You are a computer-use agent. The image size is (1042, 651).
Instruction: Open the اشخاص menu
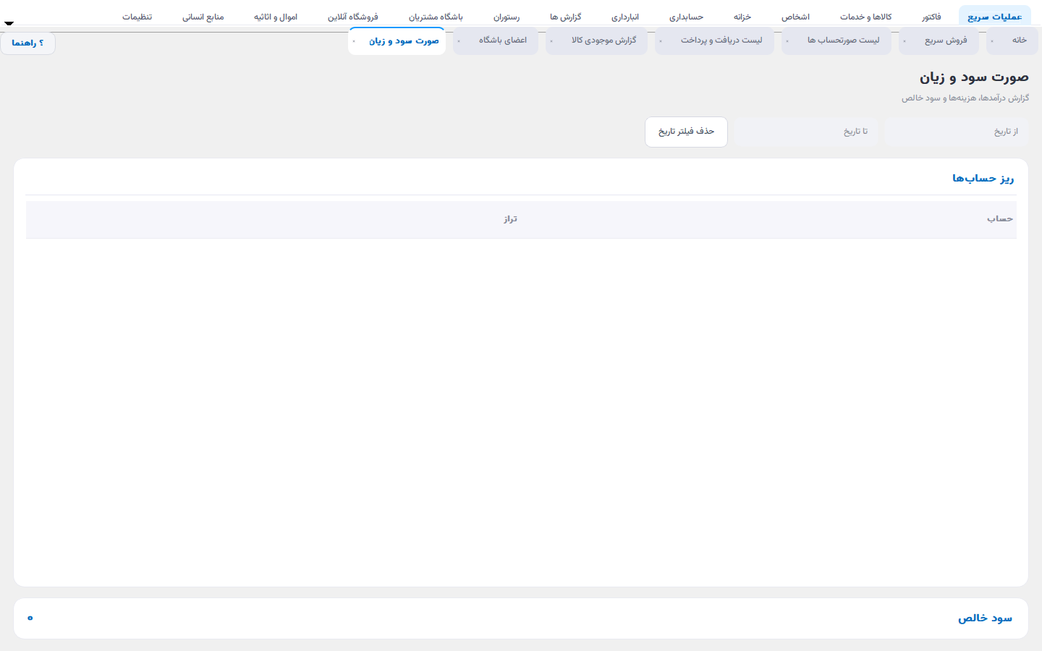[795, 17]
